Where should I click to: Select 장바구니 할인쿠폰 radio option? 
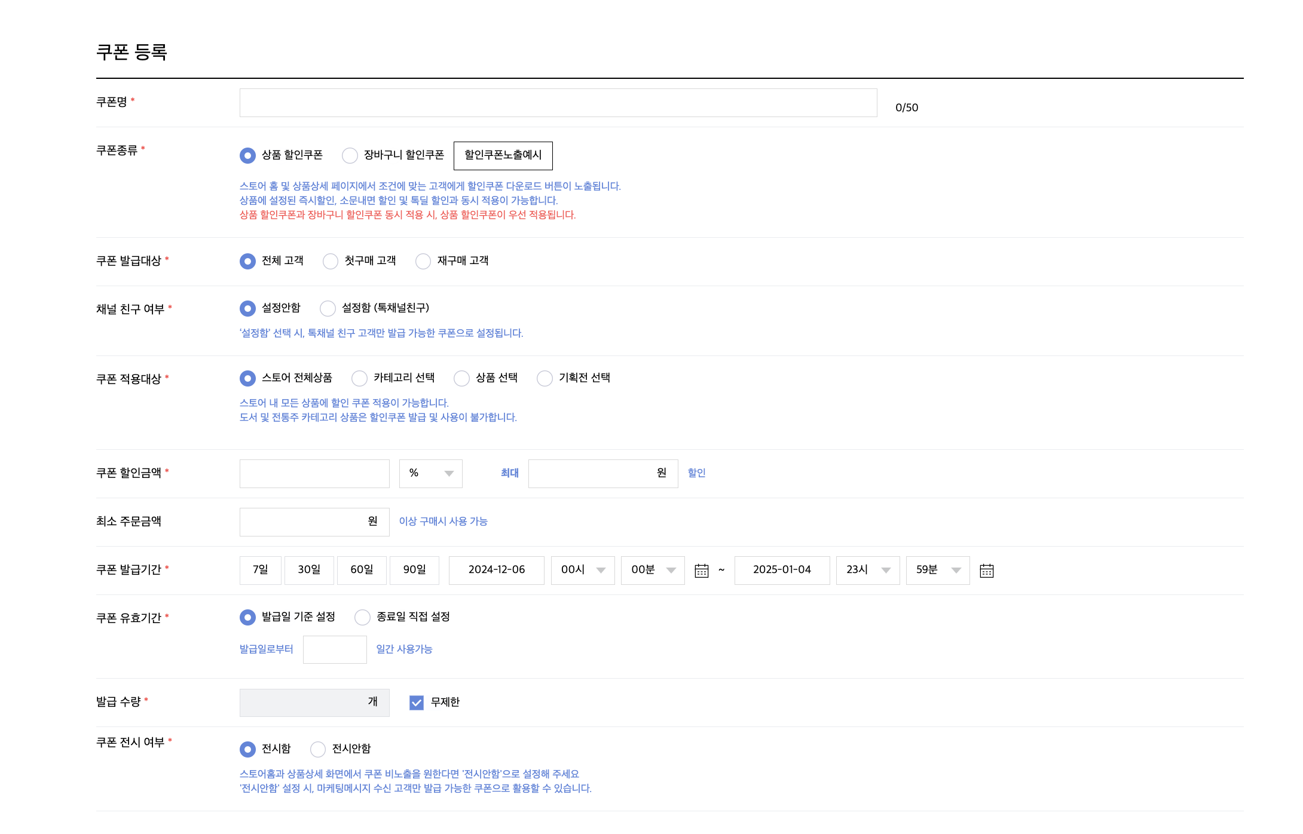click(350, 155)
